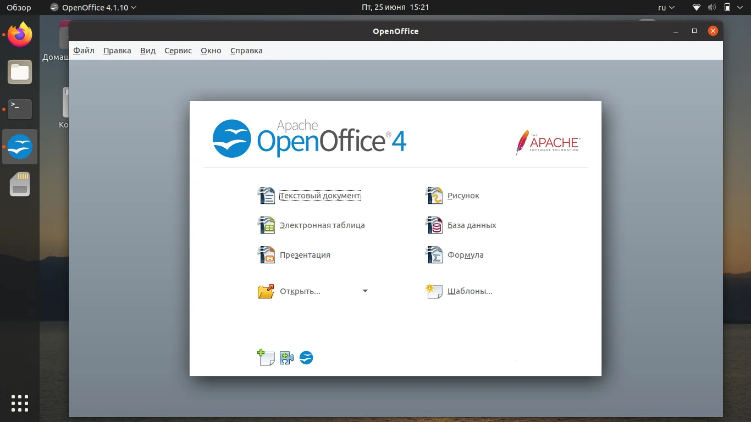Launch the Формула editor

pos(455,255)
